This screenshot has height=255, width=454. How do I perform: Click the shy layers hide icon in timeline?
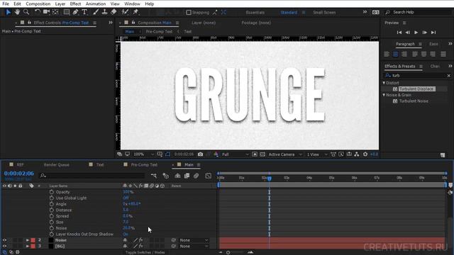[x=177, y=176]
